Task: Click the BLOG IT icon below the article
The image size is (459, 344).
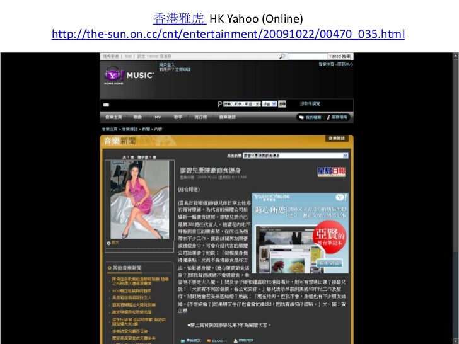Action: (x=209, y=341)
